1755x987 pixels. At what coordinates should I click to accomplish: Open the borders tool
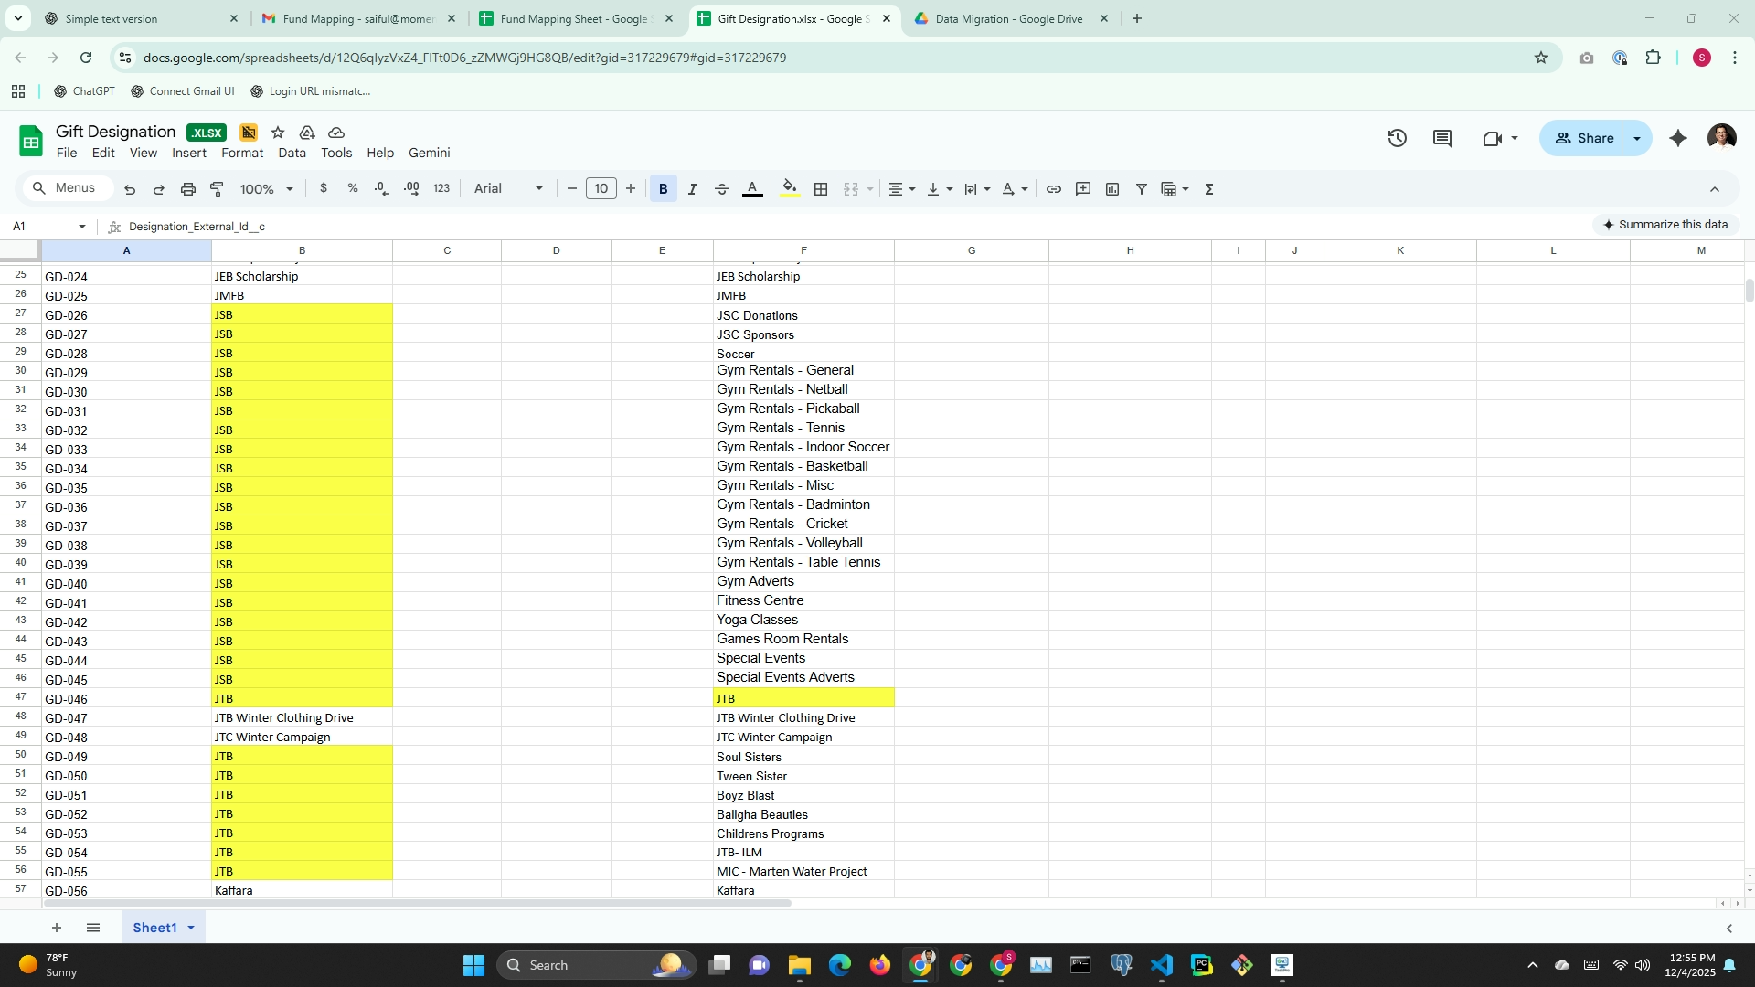click(x=821, y=189)
